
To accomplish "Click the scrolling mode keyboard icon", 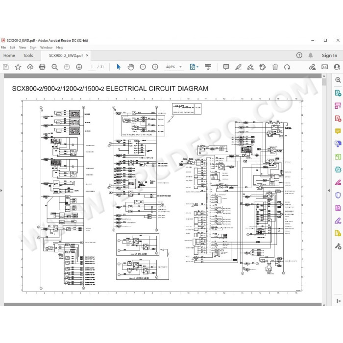I will point(208,67).
